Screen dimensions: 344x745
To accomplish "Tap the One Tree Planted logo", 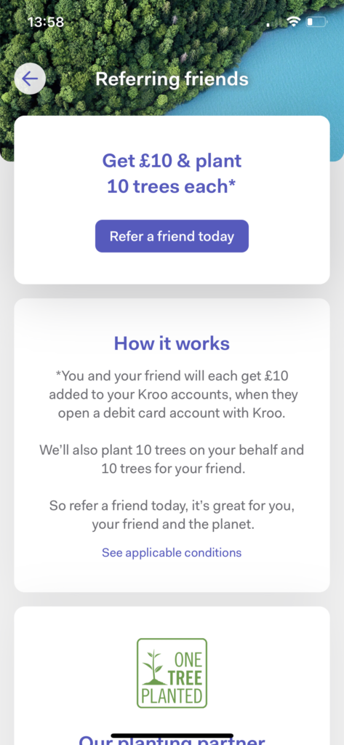I will click(x=172, y=673).
